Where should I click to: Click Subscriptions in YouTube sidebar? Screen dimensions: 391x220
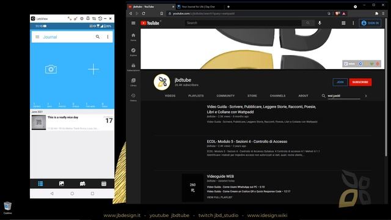(x=133, y=67)
